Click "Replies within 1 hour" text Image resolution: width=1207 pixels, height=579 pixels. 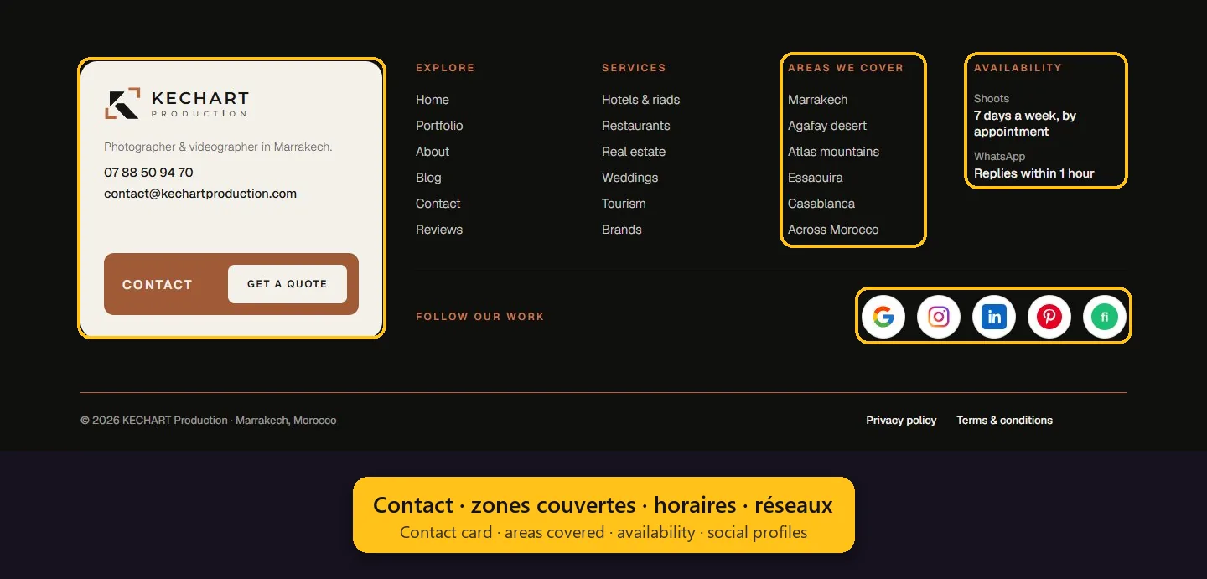point(1034,173)
